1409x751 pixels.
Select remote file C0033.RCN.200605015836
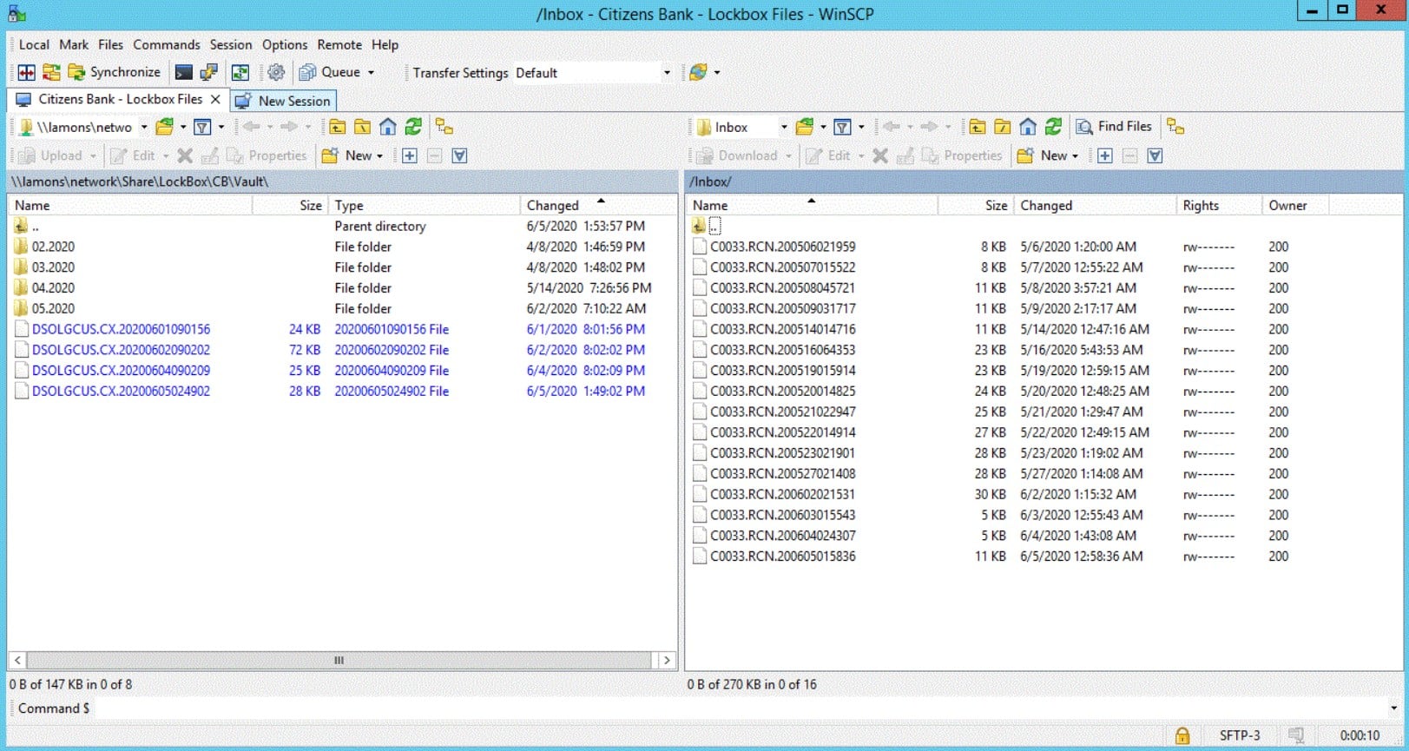click(x=782, y=557)
